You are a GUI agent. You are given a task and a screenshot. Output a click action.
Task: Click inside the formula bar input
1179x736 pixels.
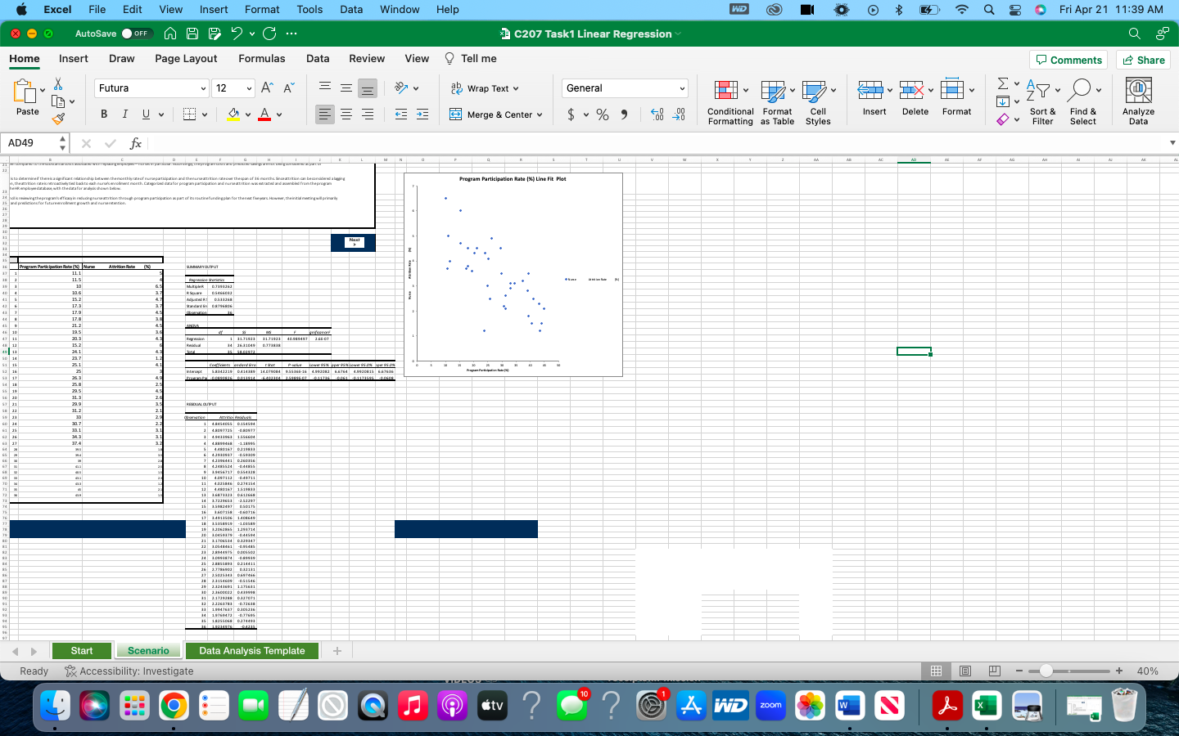point(655,143)
